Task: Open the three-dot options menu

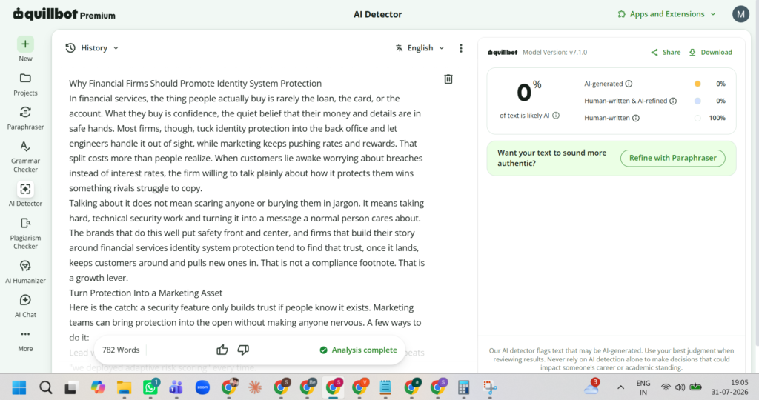Action: click(461, 48)
